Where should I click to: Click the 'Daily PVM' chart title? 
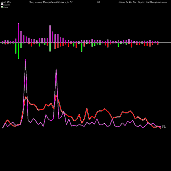[x=6, y=2]
